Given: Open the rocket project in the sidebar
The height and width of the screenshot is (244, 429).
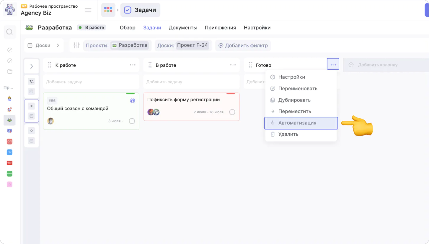Looking at the screenshot, I should 9,109.
